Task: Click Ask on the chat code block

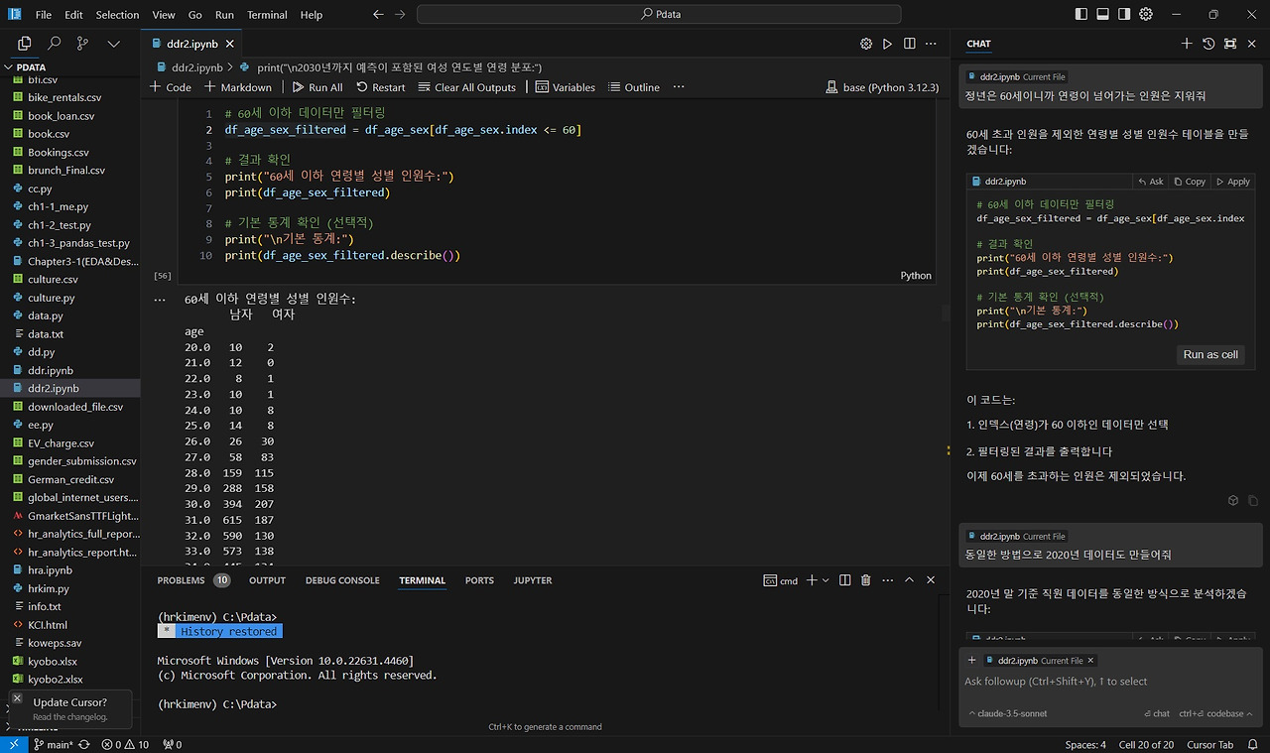Action: coord(1150,182)
